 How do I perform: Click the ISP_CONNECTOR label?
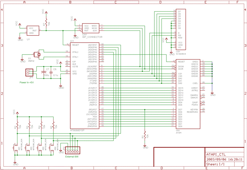(92, 37)
